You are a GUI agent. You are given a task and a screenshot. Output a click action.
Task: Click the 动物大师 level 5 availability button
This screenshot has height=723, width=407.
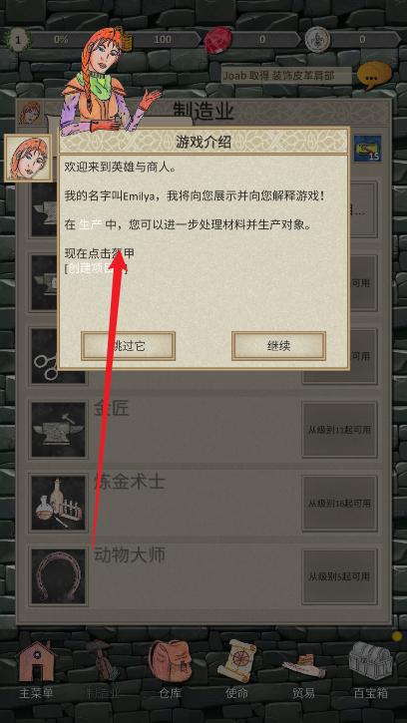(x=339, y=576)
